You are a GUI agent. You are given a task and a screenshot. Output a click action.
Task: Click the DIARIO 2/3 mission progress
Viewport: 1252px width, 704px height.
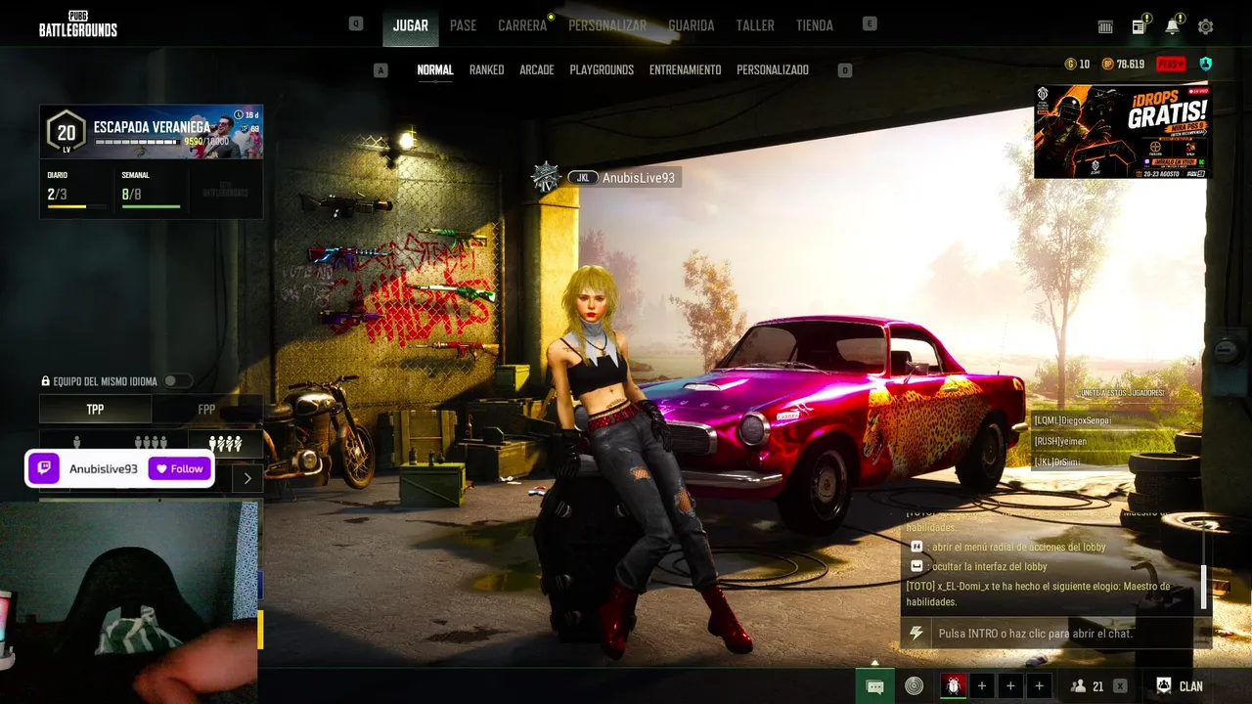(77, 193)
